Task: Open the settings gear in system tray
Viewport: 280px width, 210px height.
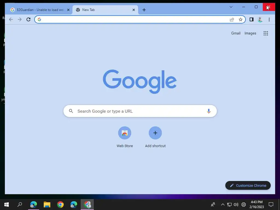Action: [244, 205]
